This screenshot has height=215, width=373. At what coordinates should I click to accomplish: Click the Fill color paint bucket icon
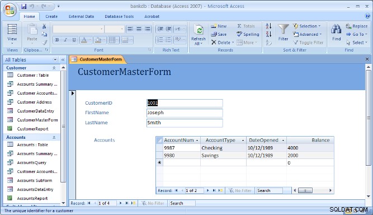point(98,40)
